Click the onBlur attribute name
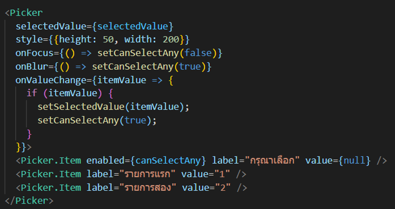The height and width of the screenshot is (209, 395). click(x=32, y=67)
